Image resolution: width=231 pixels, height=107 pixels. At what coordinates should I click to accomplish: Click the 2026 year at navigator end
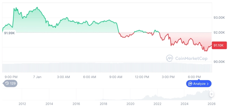point(211,104)
